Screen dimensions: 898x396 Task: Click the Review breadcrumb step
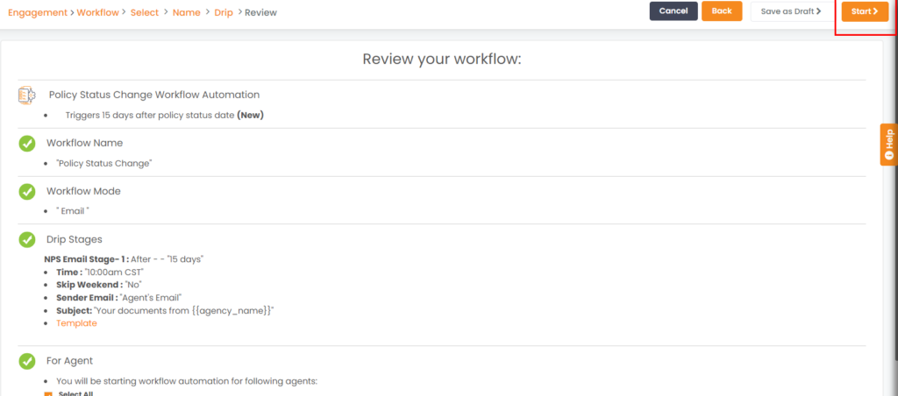pyautogui.click(x=260, y=12)
